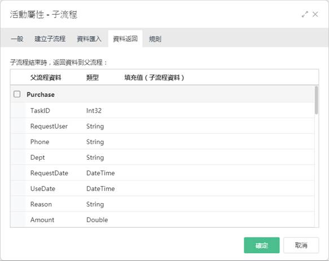Switch to the 一般 tab
The width and height of the screenshot is (329, 261).
(17, 39)
